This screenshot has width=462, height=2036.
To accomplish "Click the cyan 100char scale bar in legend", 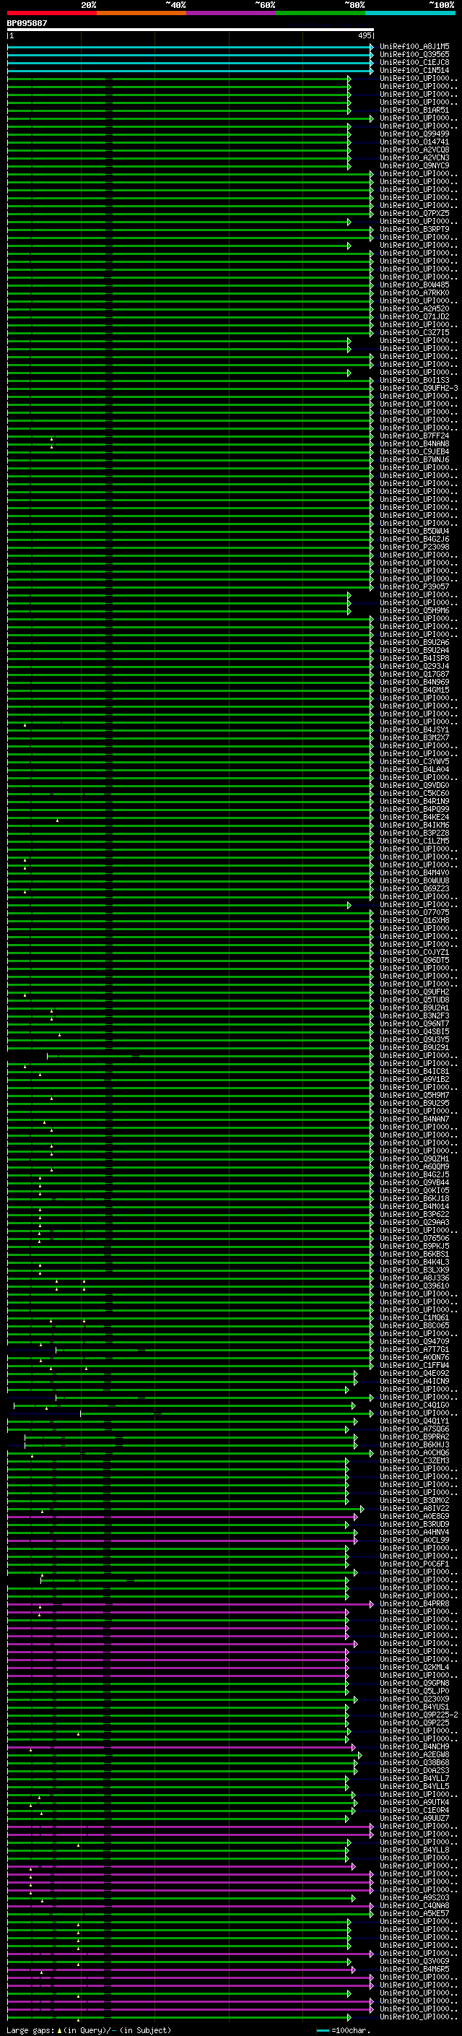I will coord(323,2029).
